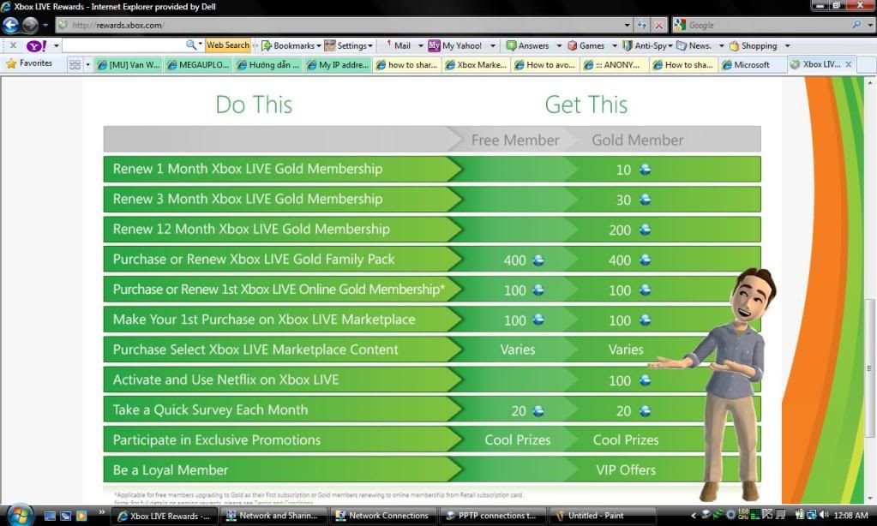Viewport: 877px width, 526px height.
Task: Expand the Shopping dropdown arrow
Action: pyautogui.click(x=787, y=46)
